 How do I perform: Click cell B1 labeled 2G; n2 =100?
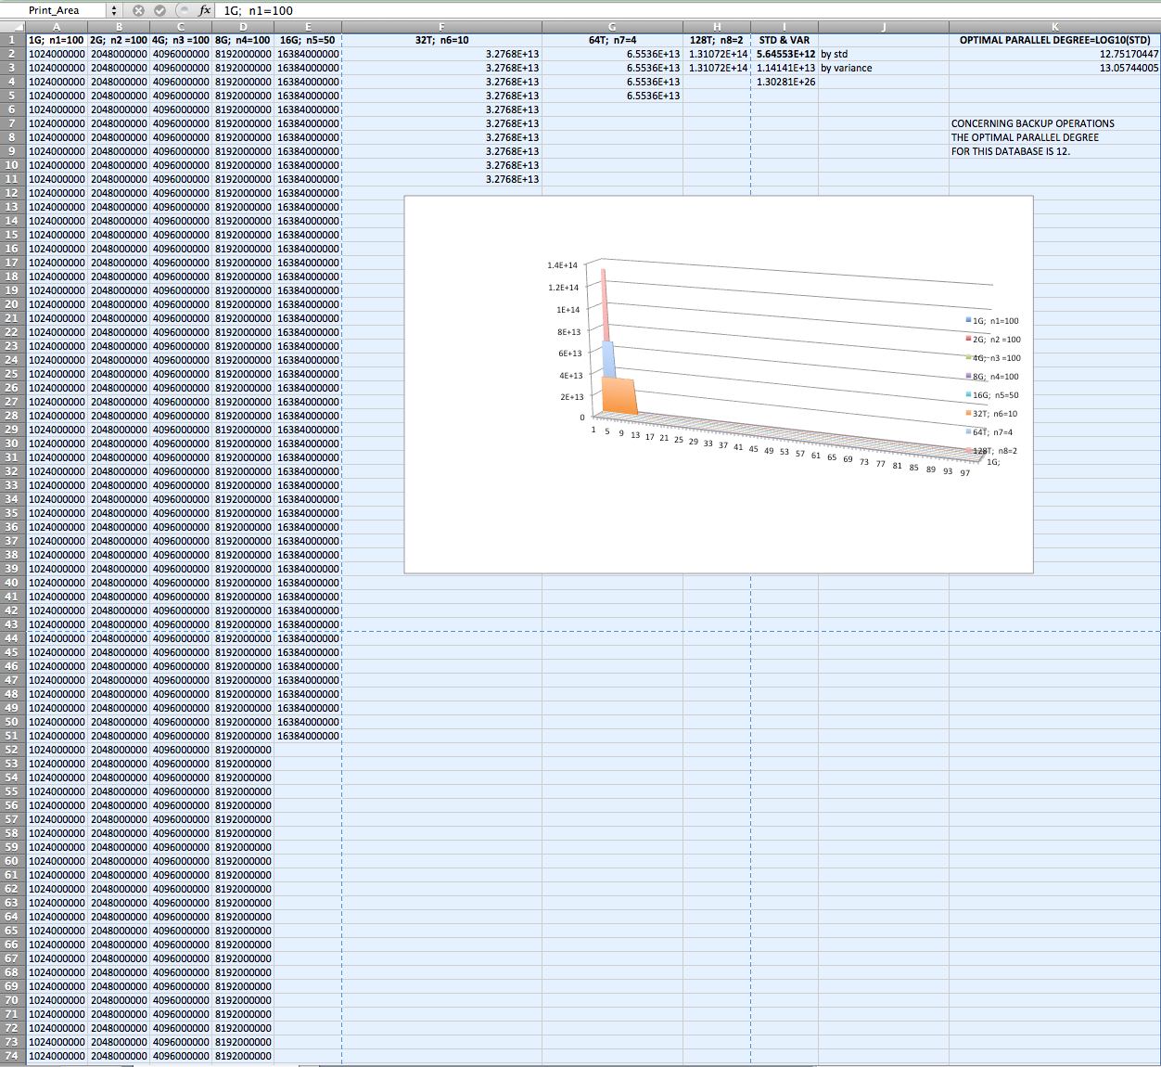(x=119, y=40)
